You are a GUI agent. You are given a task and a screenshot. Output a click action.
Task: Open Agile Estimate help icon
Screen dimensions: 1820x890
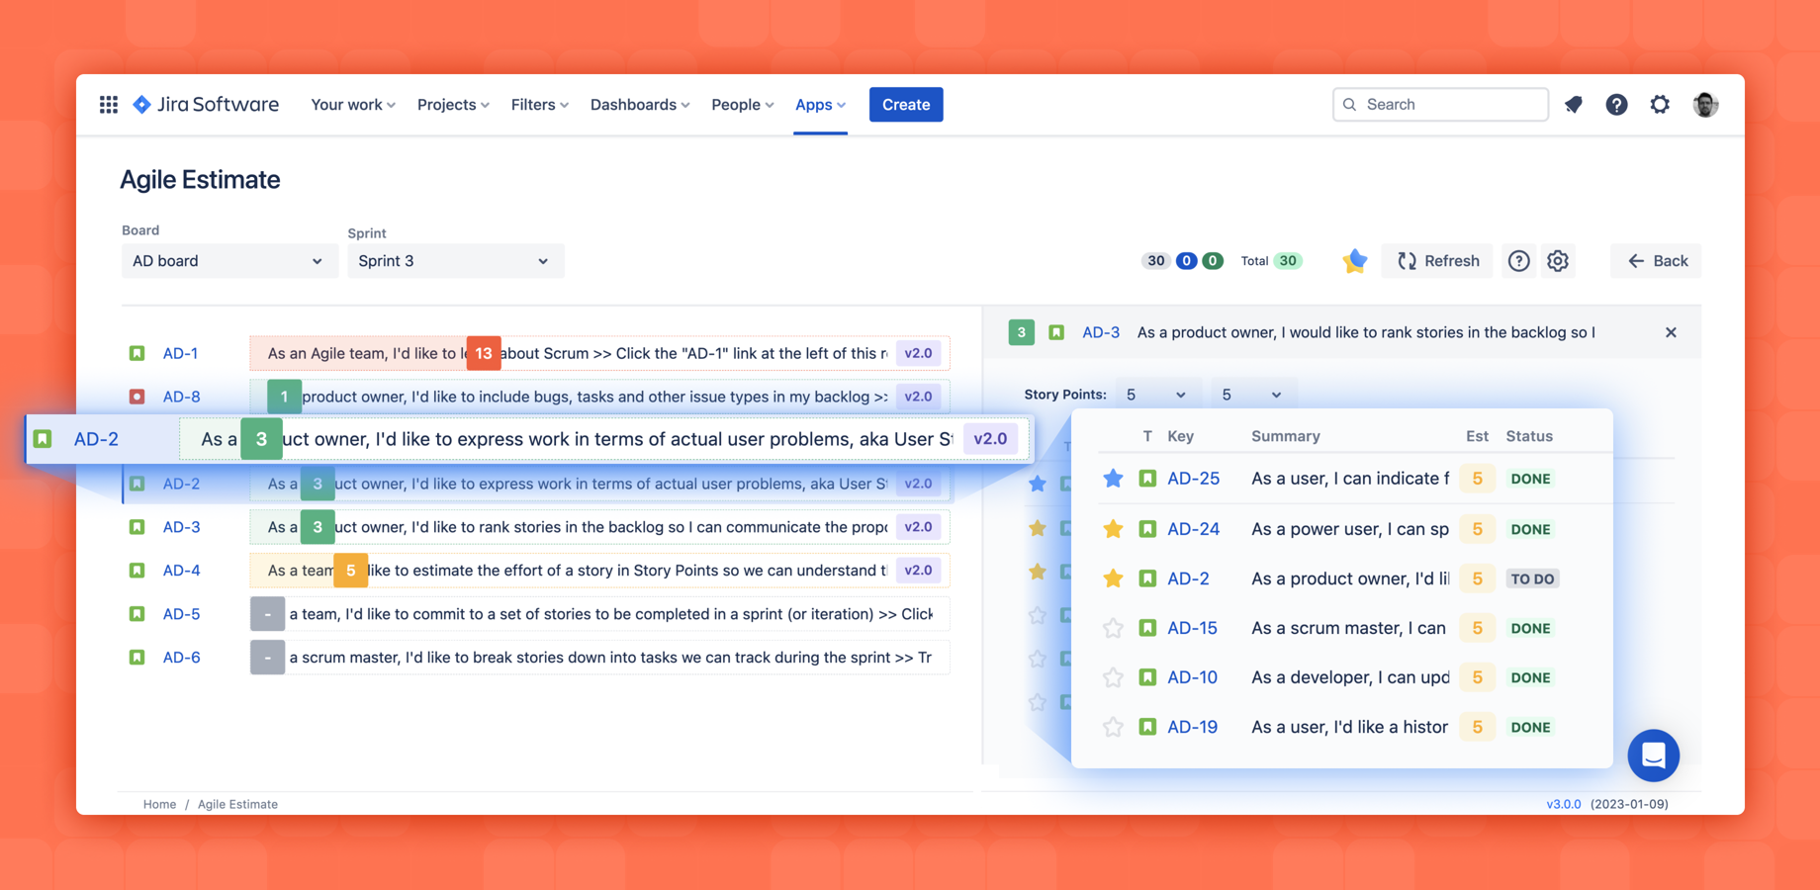tap(1518, 261)
